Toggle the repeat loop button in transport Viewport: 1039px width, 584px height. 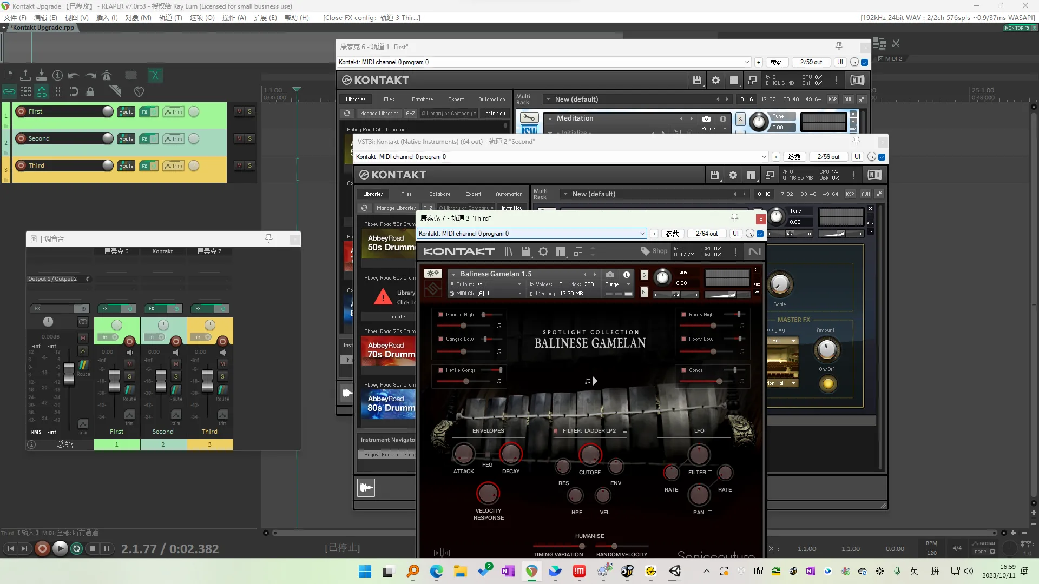[77, 549]
